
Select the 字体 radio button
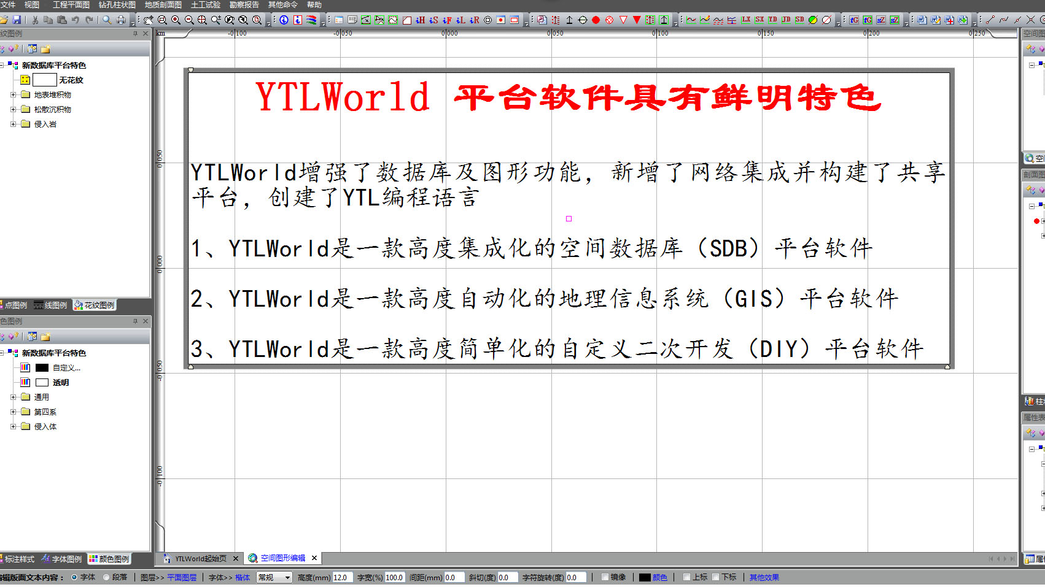coord(74,577)
